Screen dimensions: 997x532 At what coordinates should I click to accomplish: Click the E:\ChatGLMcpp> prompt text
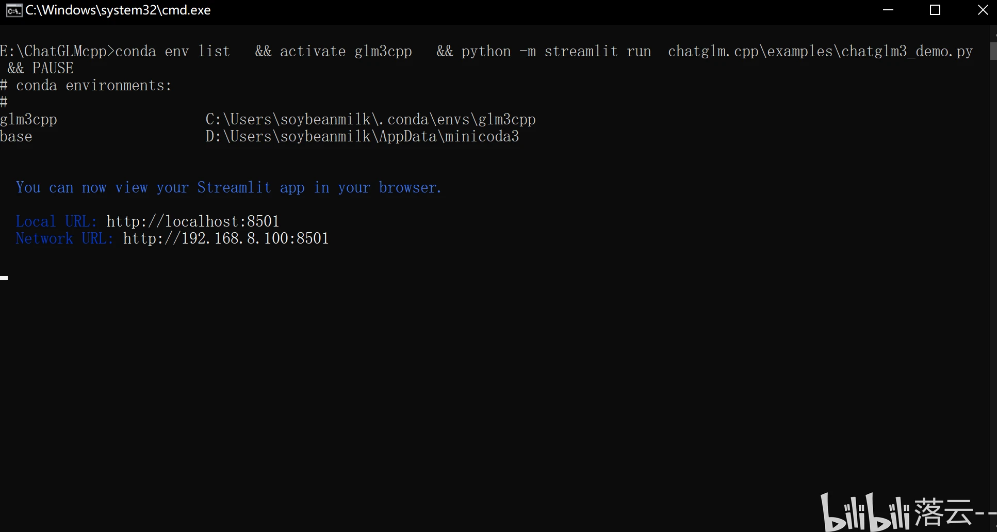[x=57, y=52]
